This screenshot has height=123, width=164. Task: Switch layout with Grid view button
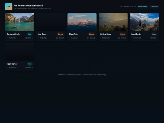(x=154, y=7)
